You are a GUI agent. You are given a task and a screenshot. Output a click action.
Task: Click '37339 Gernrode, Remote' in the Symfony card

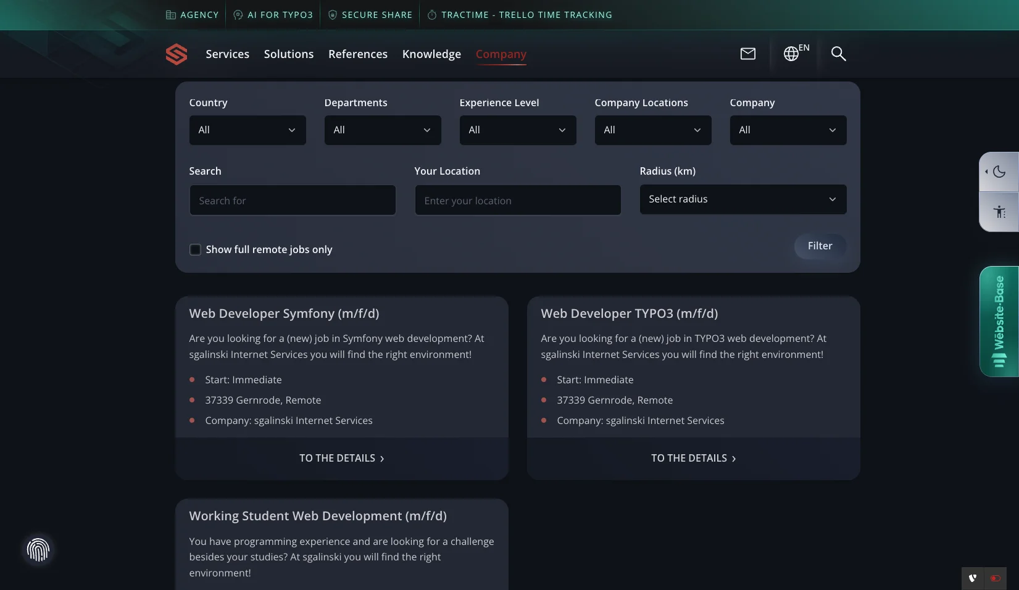[x=263, y=400]
